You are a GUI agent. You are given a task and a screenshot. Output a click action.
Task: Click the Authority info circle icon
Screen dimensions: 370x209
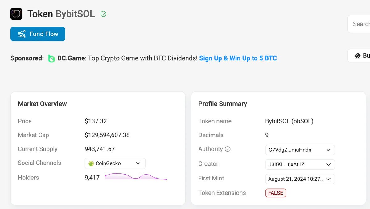coord(228,149)
